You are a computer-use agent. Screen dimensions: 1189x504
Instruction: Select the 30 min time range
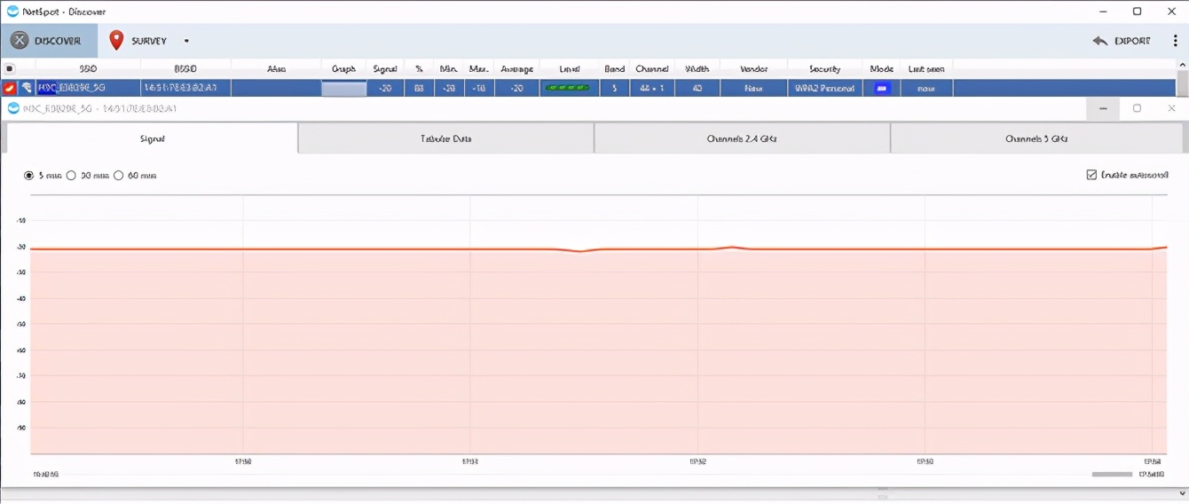pos(71,176)
